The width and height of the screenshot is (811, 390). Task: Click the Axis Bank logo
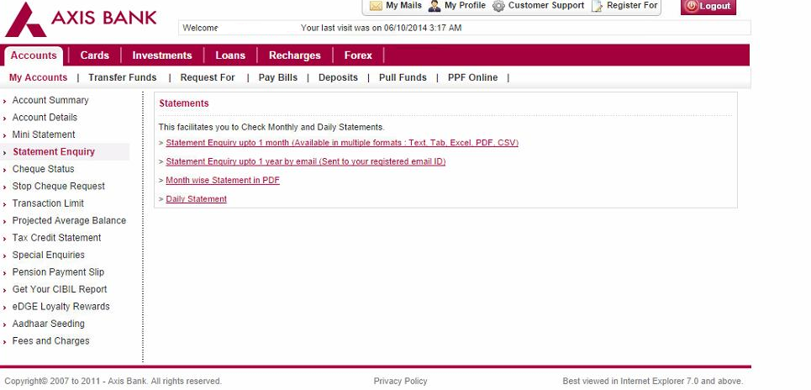tap(80, 18)
